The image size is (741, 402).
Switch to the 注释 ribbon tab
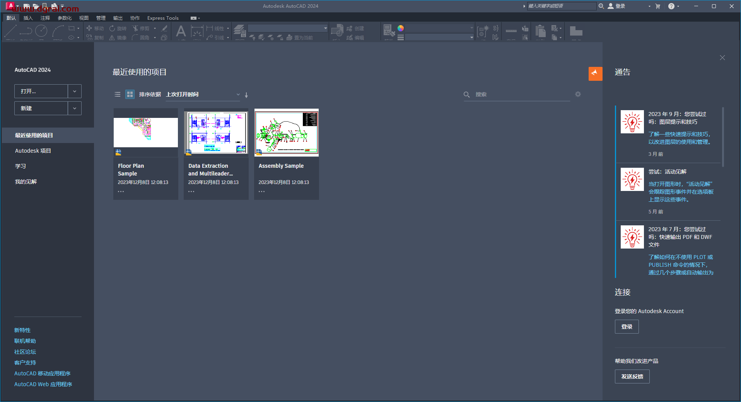pyautogui.click(x=45, y=18)
